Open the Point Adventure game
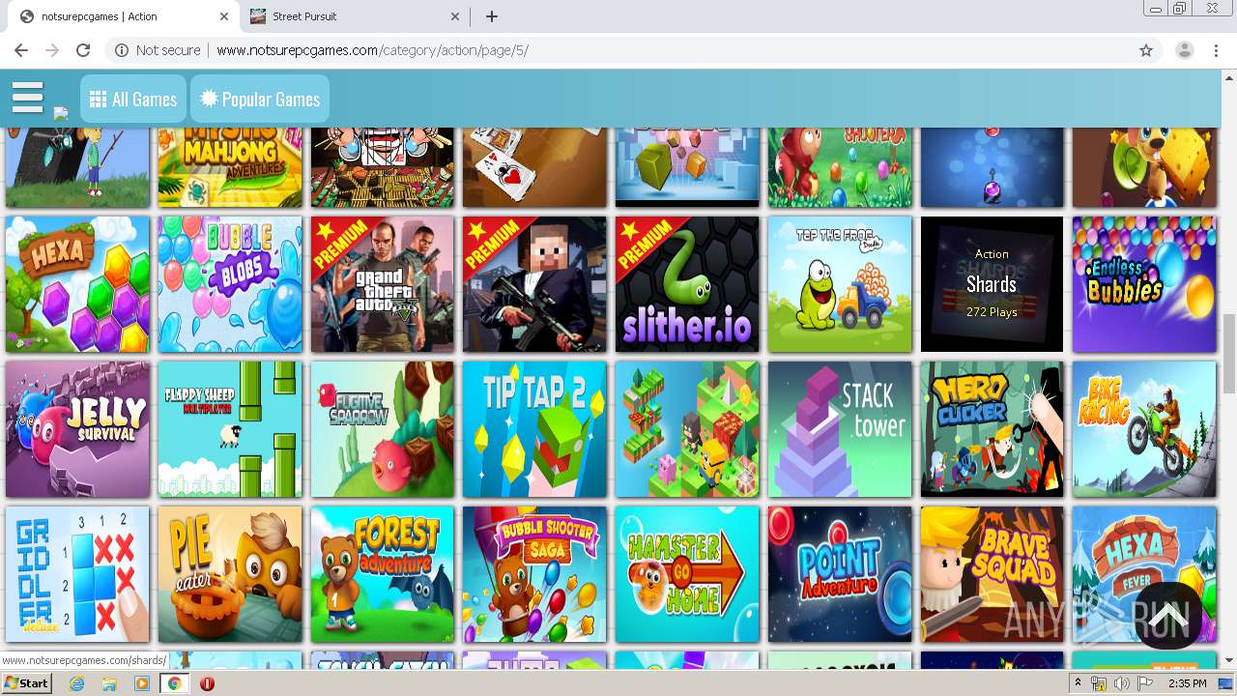 pos(840,574)
